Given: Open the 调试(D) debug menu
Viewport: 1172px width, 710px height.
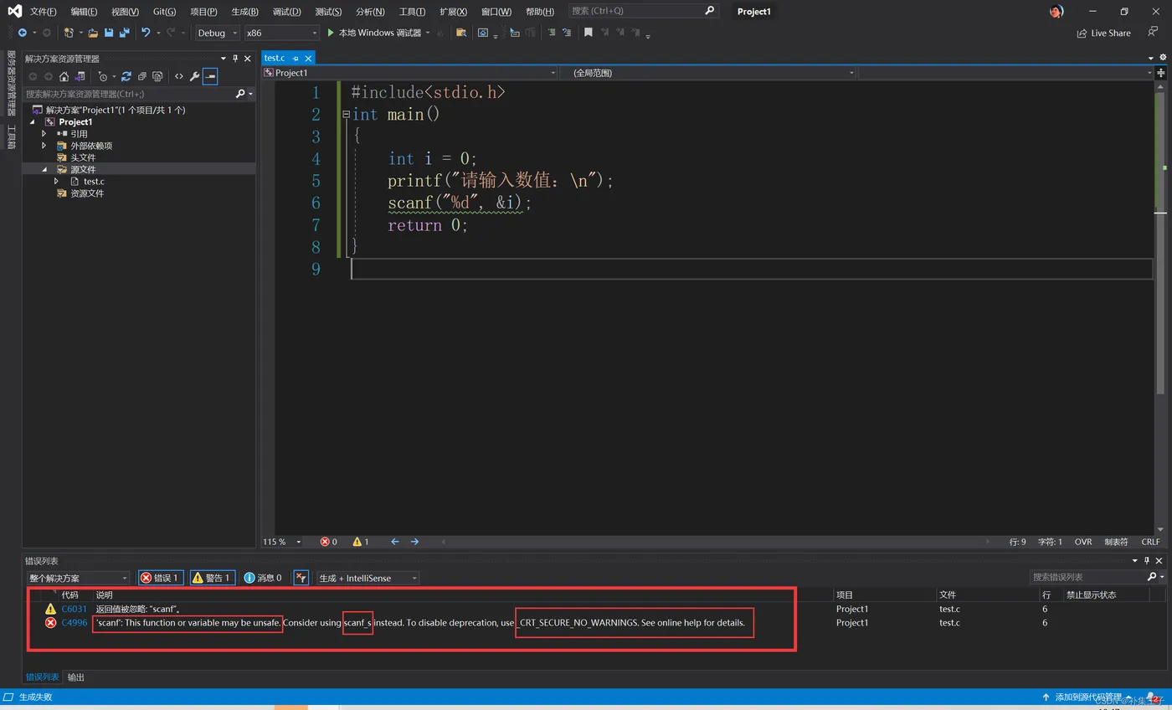Looking at the screenshot, I should click(286, 12).
